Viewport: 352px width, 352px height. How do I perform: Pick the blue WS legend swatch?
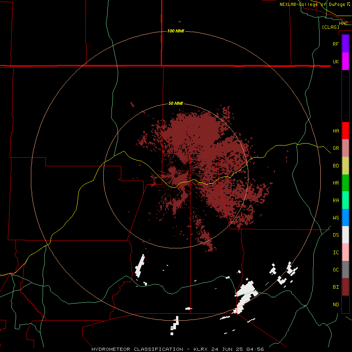pos(345,217)
